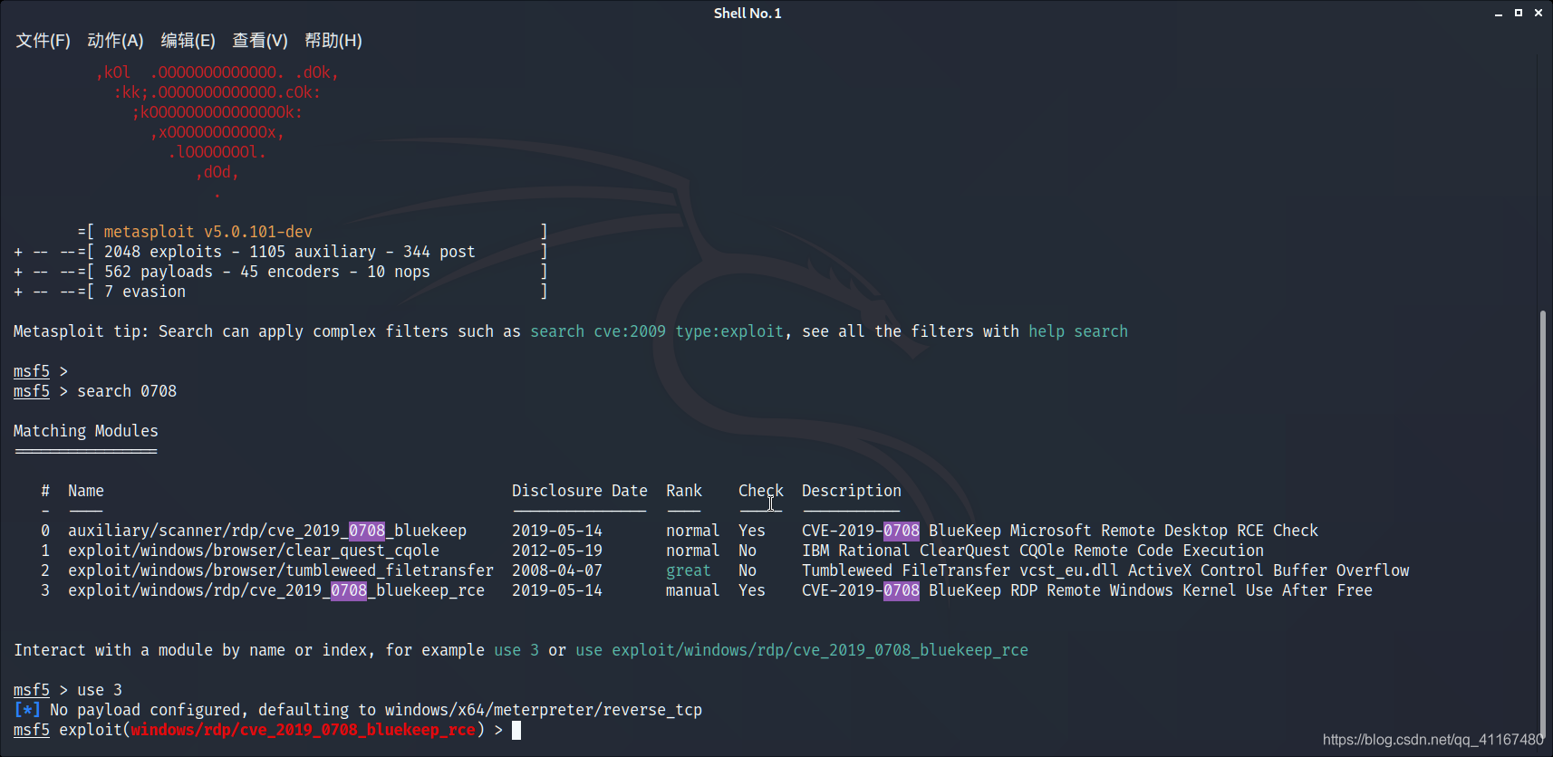
Task: Click 'use exploit/windows/rdp/cve_2019_0708_bluekeep_rce' hint
Action: coord(802,650)
